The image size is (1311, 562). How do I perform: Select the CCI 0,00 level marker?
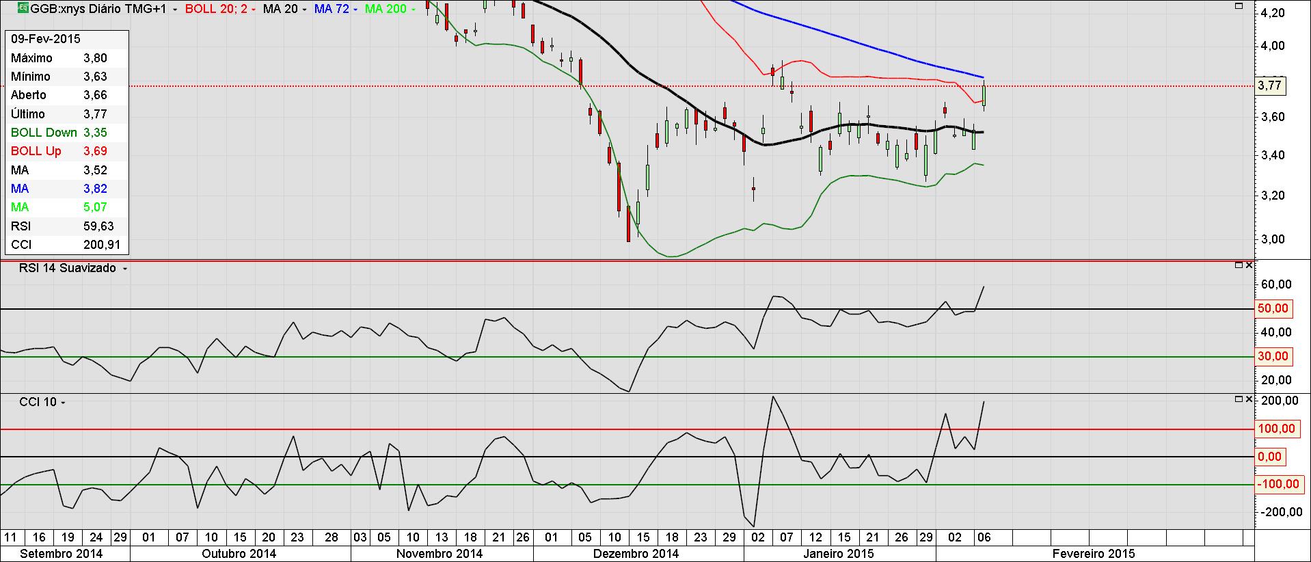(1270, 457)
